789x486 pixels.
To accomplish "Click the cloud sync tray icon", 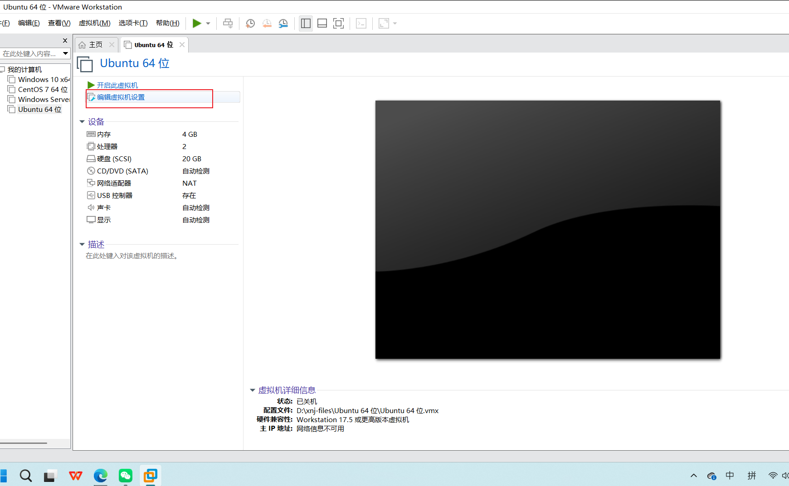I will (711, 476).
